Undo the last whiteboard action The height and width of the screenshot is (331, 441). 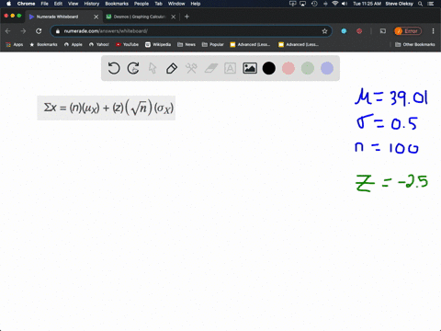coord(114,68)
